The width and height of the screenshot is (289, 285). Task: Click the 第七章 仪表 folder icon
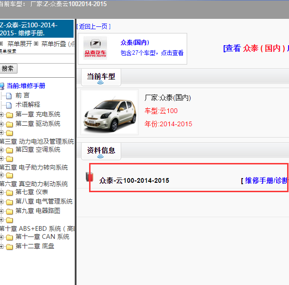click(9, 193)
